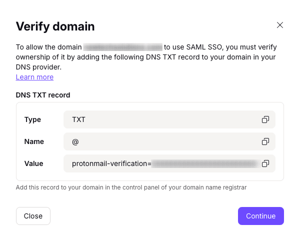The height and width of the screenshot is (241, 300).
Task: Click the @ name field
Action: point(160,141)
